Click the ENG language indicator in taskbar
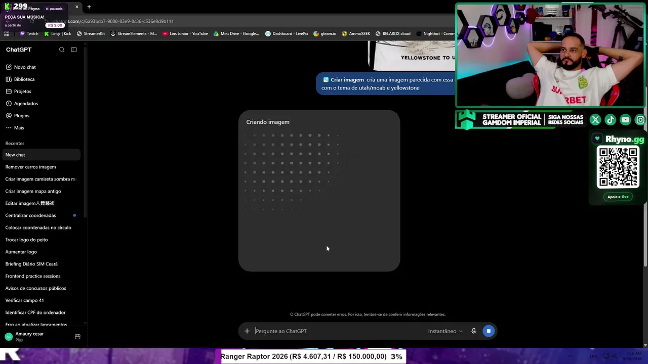The height and width of the screenshot is (364, 648). tap(593, 356)
